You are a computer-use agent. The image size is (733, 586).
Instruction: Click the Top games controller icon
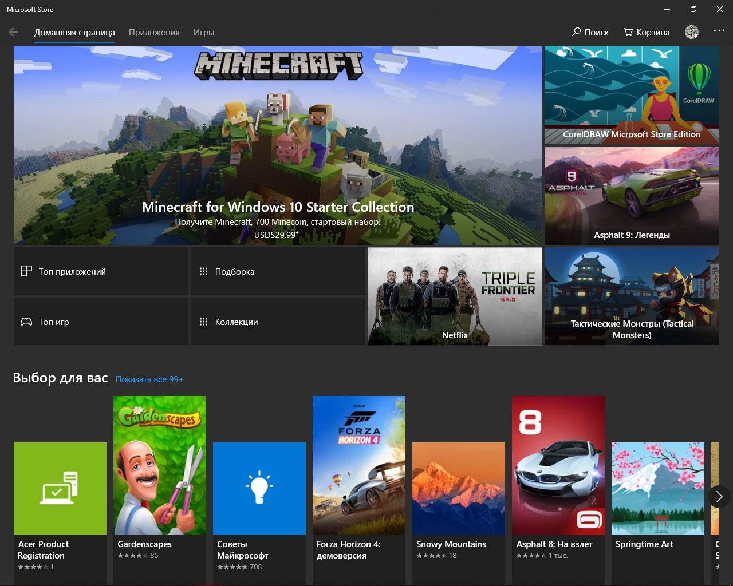click(x=26, y=322)
